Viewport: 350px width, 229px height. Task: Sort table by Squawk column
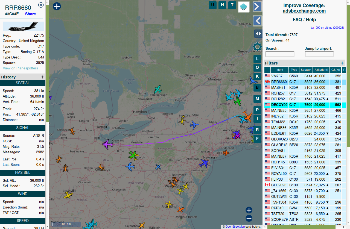306,70
